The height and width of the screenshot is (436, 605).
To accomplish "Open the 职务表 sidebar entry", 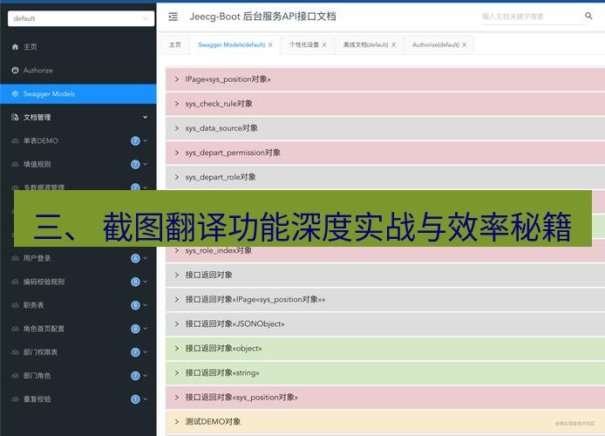I will (78, 305).
